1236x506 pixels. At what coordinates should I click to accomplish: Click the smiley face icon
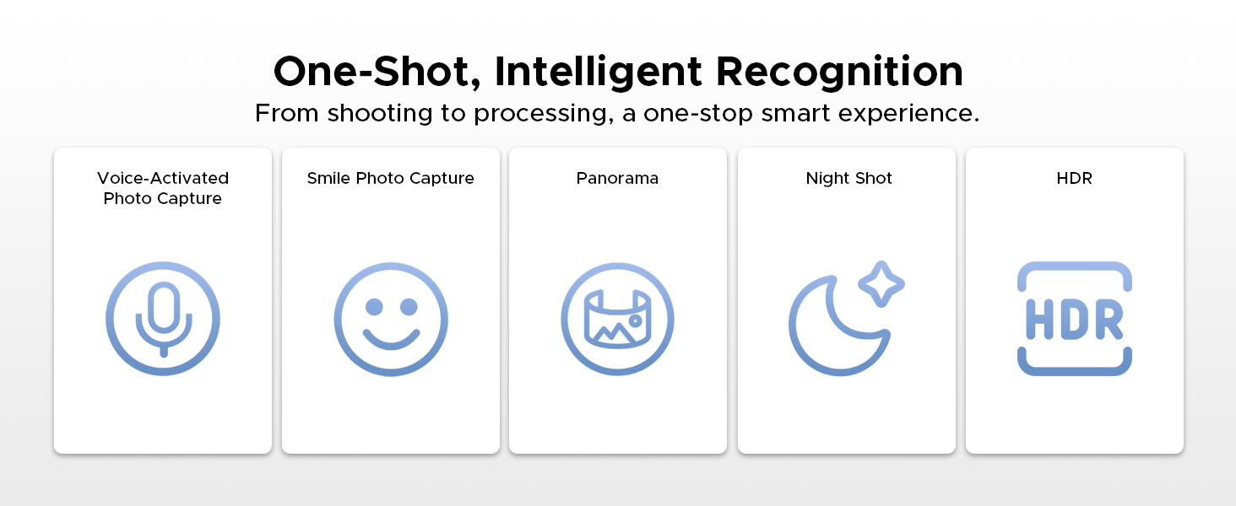[391, 319]
